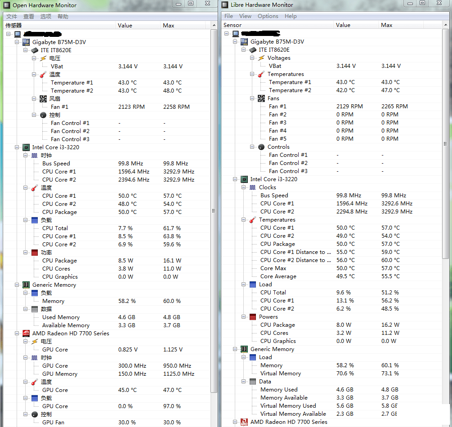452x427 pixels.
Task: Click the CPU icon beside Intel Core i3-3220 in Open Hardware Monitor
Action: click(26, 147)
